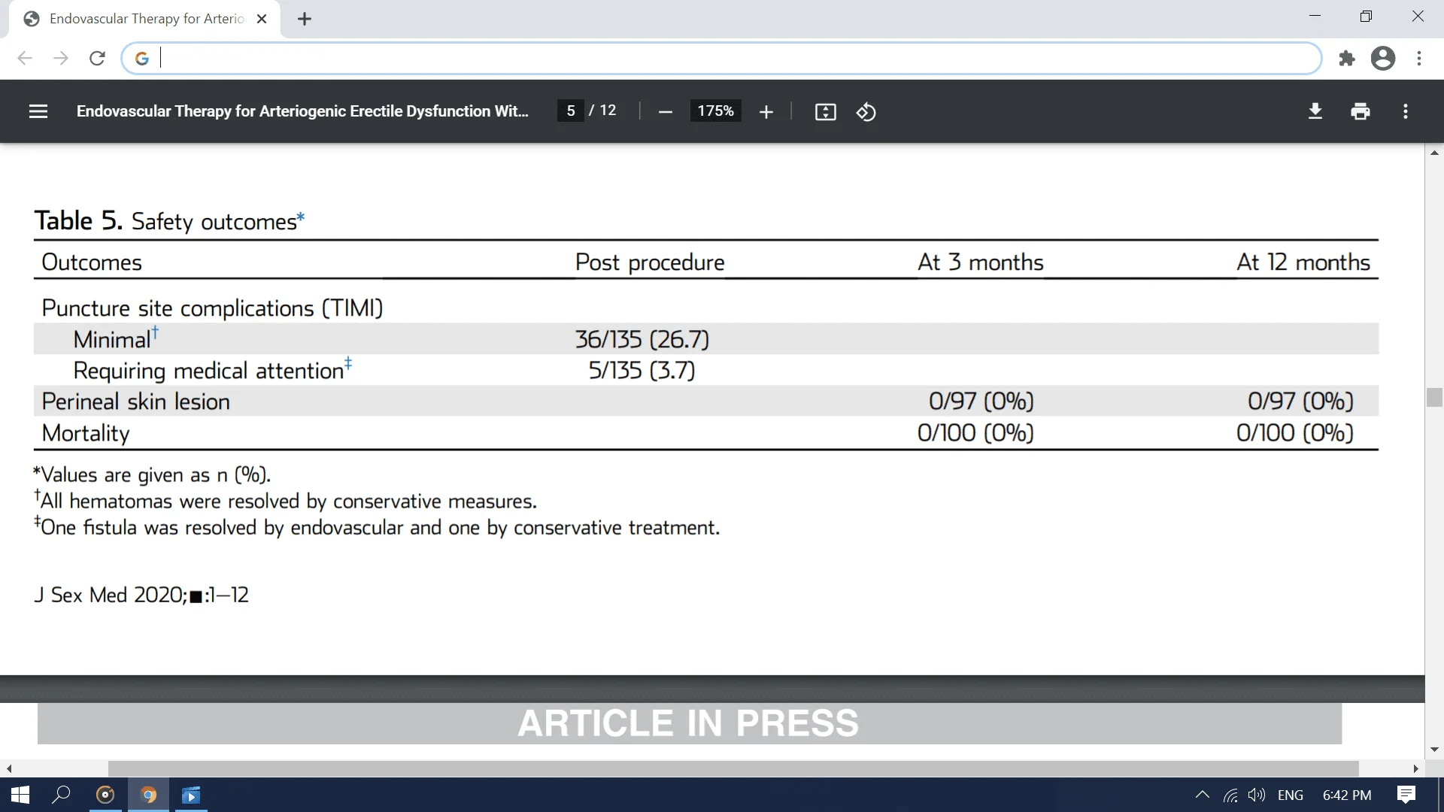Image resolution: width=1444 pixels, height=812 pixels.
Task: Open the volume speaker tray icon
Action: (1256, 795)
